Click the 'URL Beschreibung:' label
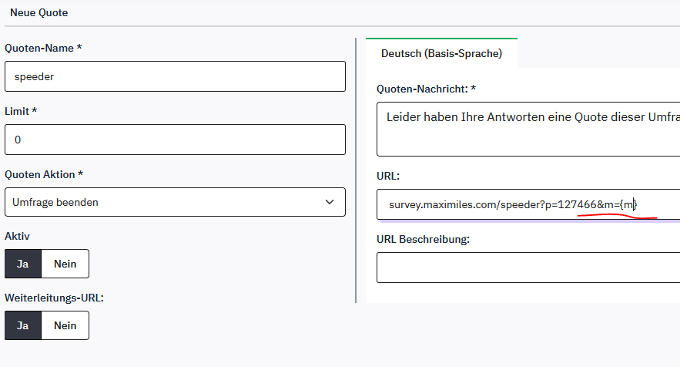 pos(423,238)
